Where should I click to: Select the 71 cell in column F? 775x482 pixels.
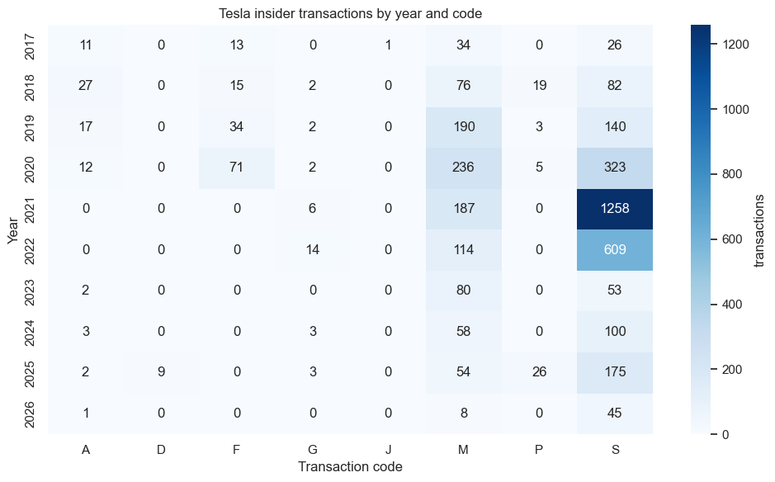(x=236, y=168)
